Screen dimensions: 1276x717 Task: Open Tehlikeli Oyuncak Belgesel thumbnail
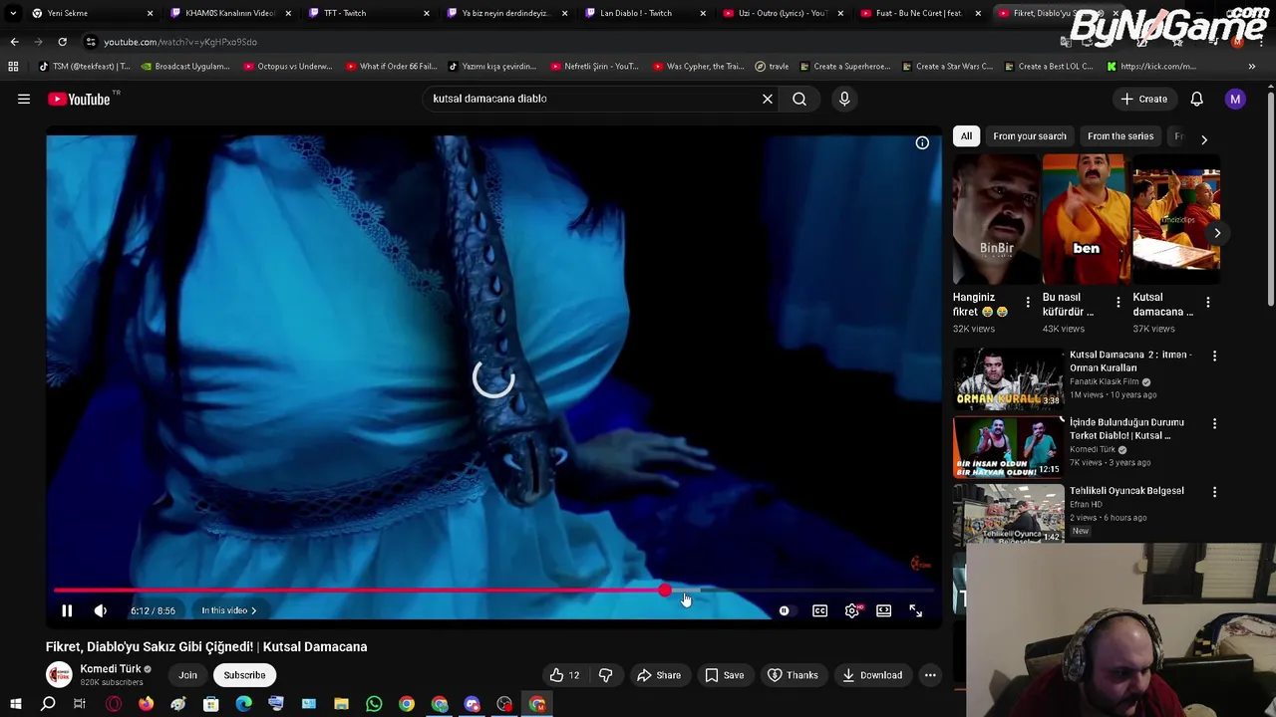[1008, 514]
